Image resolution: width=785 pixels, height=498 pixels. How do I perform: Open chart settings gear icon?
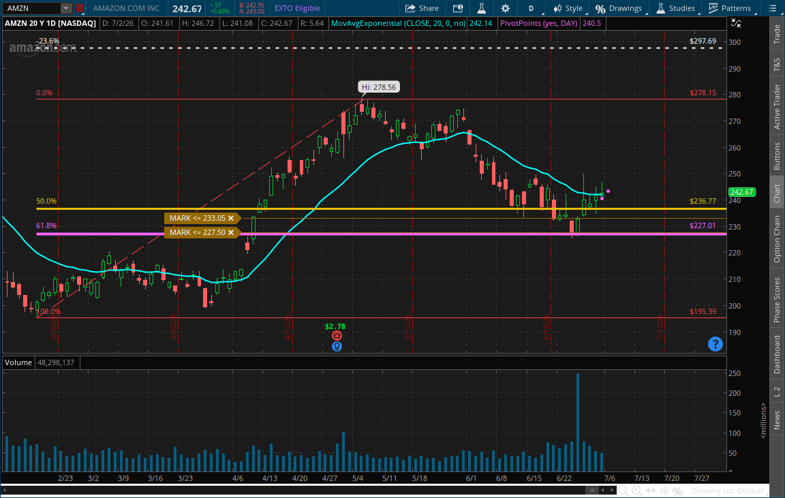point(505,8)
